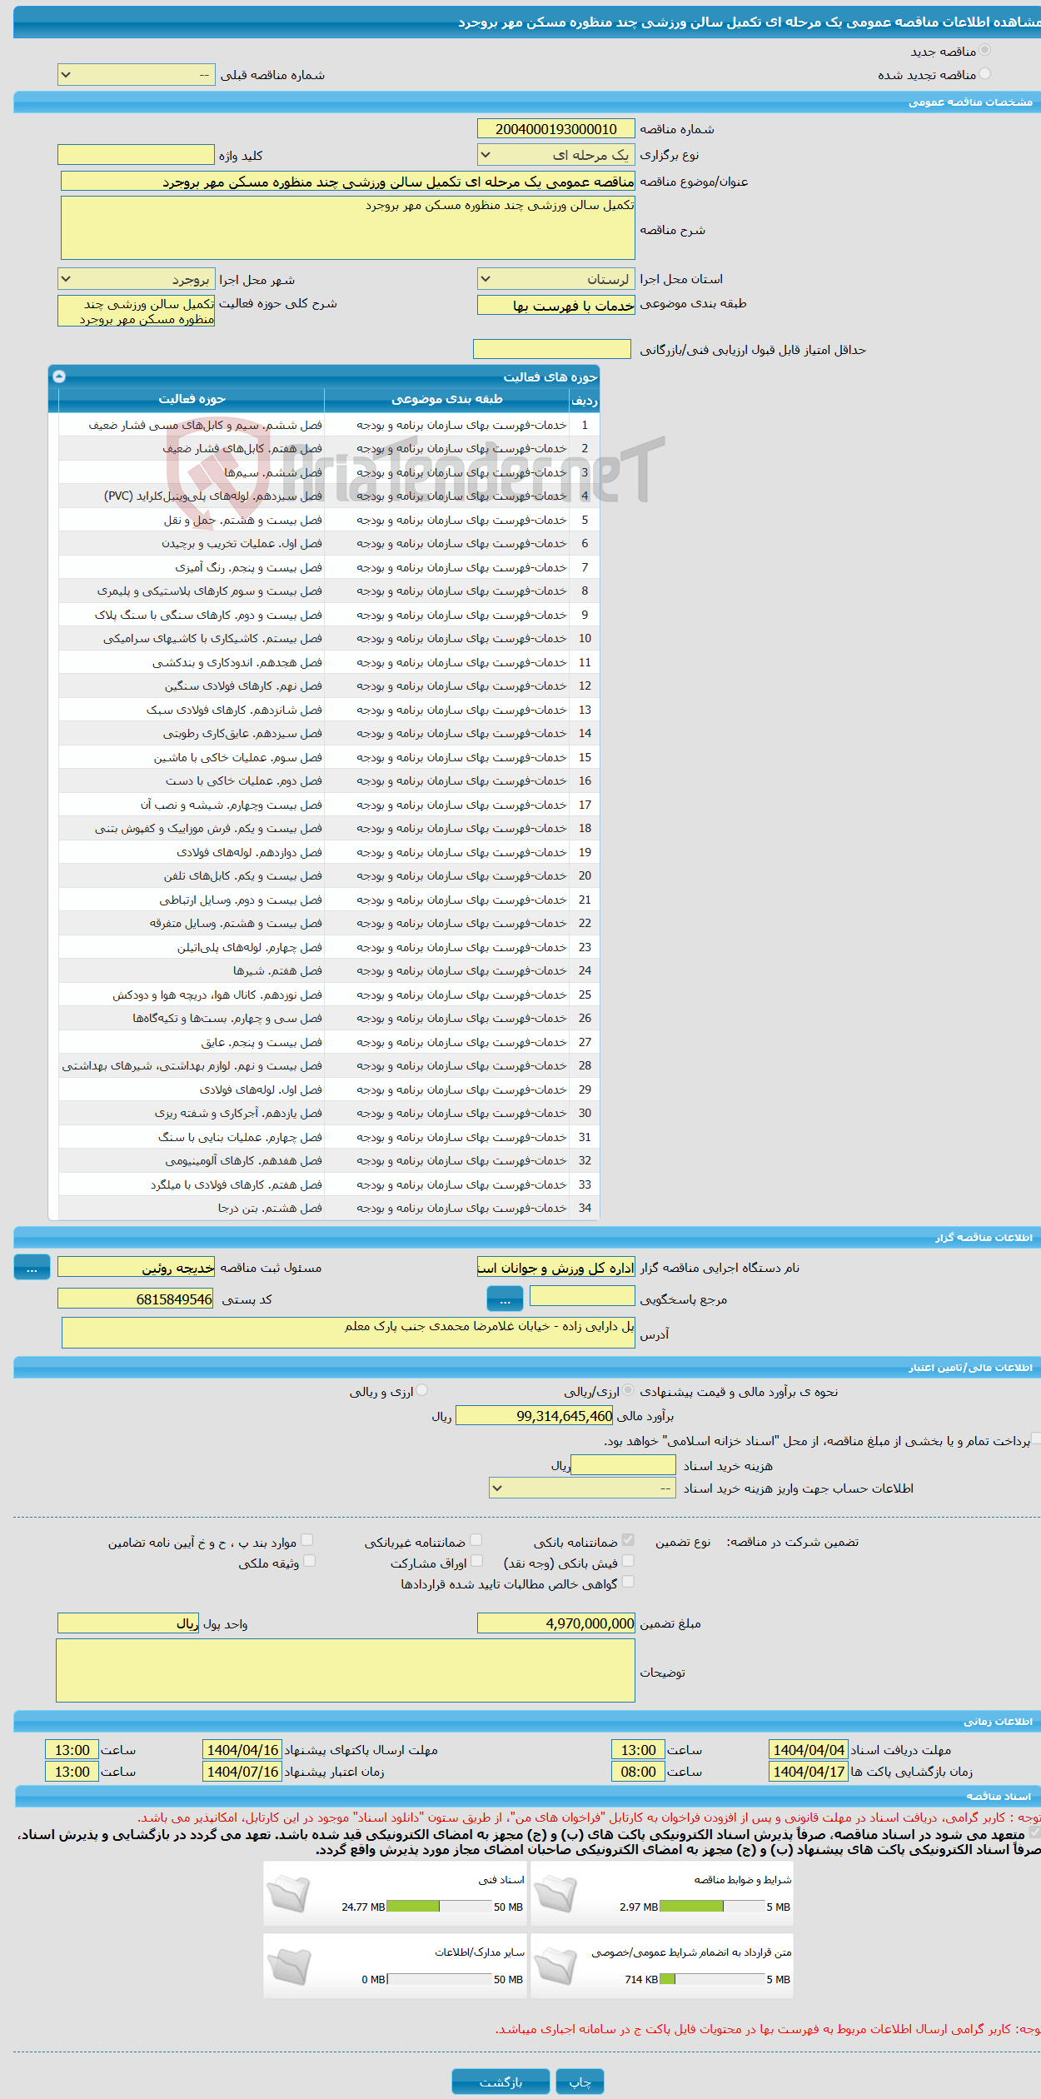Click the بازگشت button

tap(501, 2082)
